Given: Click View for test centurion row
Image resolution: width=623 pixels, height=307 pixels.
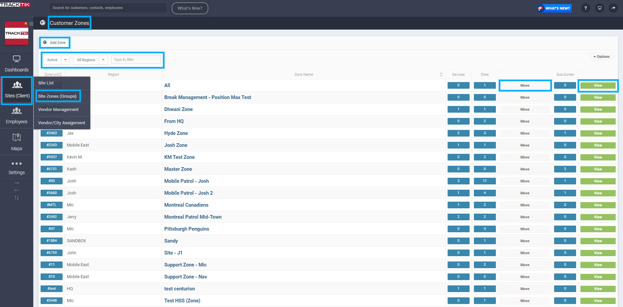Looking at the screenshot, I should pos(598,289).
